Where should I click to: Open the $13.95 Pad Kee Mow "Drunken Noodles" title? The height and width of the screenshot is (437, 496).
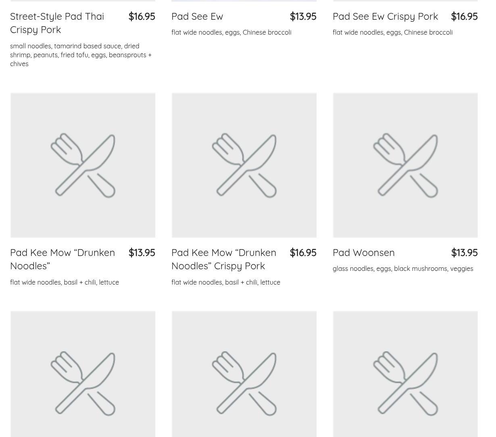tap(63, 259)
